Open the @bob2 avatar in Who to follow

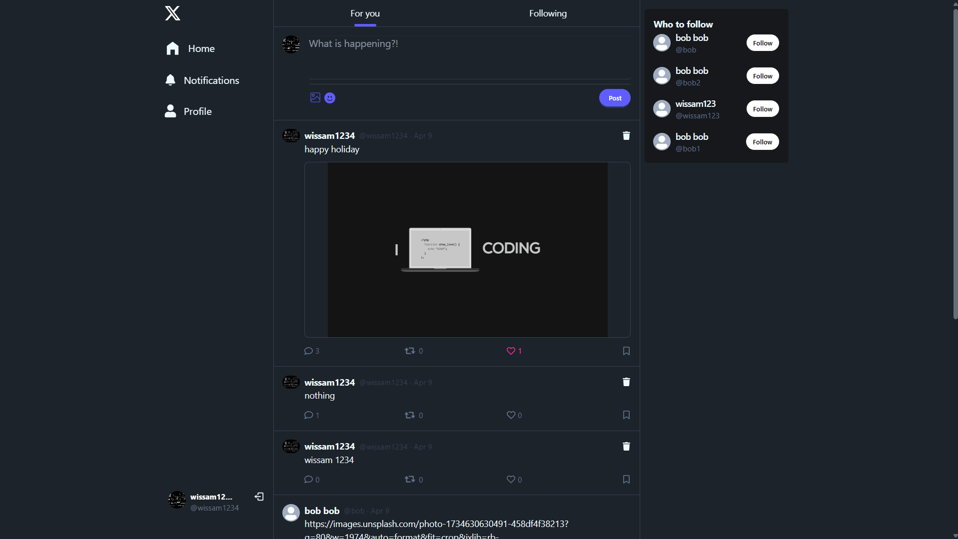click(662, 76)
